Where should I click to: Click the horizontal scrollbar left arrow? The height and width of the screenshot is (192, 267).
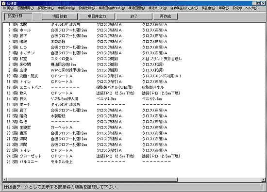coord(5,179)
